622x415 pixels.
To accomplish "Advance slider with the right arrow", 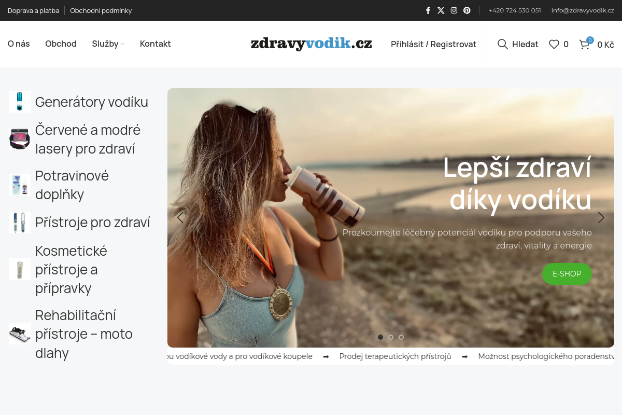I will tap(601, 217).
